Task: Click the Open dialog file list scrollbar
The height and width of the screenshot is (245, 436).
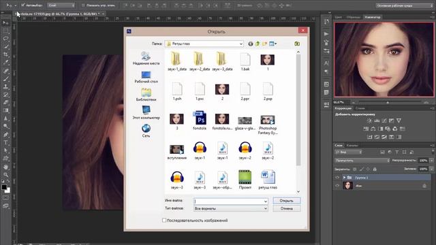Action: (298, 110)
